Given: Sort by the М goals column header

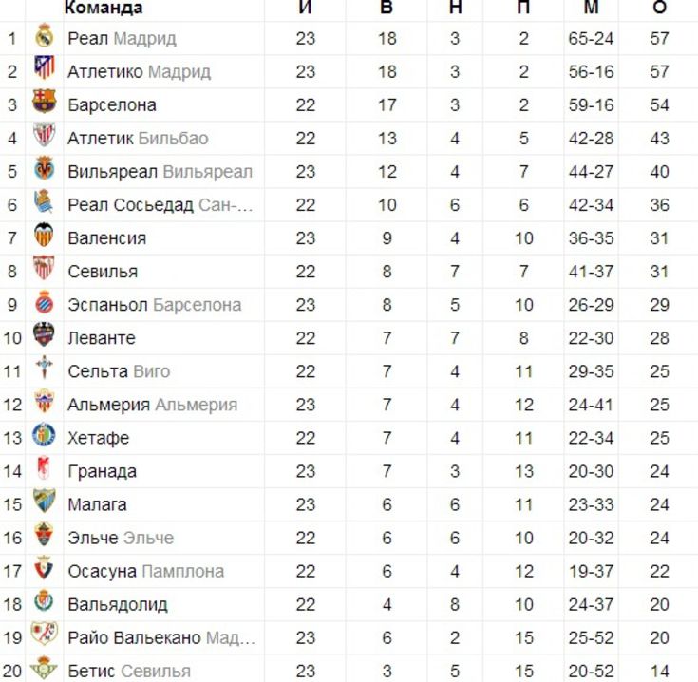Looking at the screenshot, I should [x=591, y=7].
